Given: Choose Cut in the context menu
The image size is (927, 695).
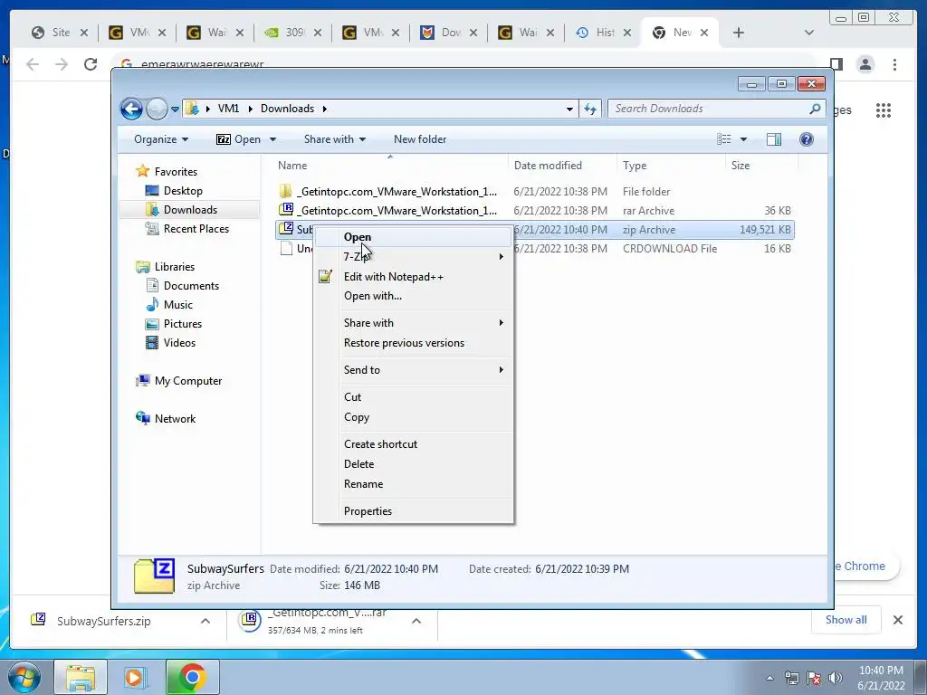Looking at the screenshot, I should [413, 397].
